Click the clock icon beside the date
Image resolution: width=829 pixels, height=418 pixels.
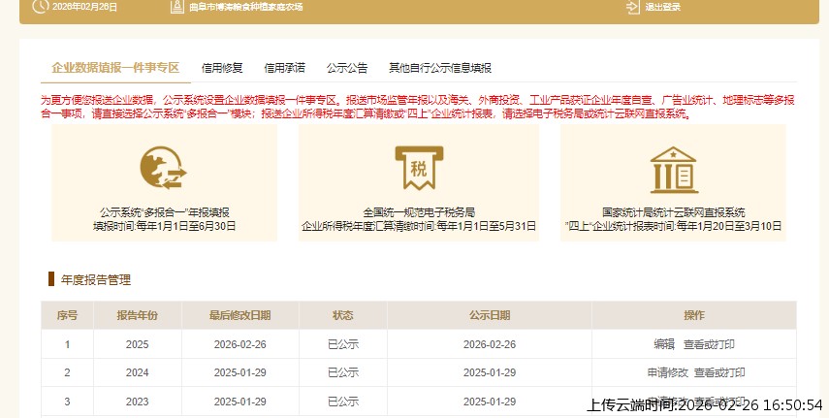(x=40, y=7)
